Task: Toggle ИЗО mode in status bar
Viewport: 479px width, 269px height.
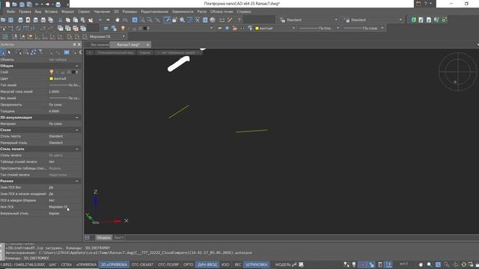Action: pos(225,265)
